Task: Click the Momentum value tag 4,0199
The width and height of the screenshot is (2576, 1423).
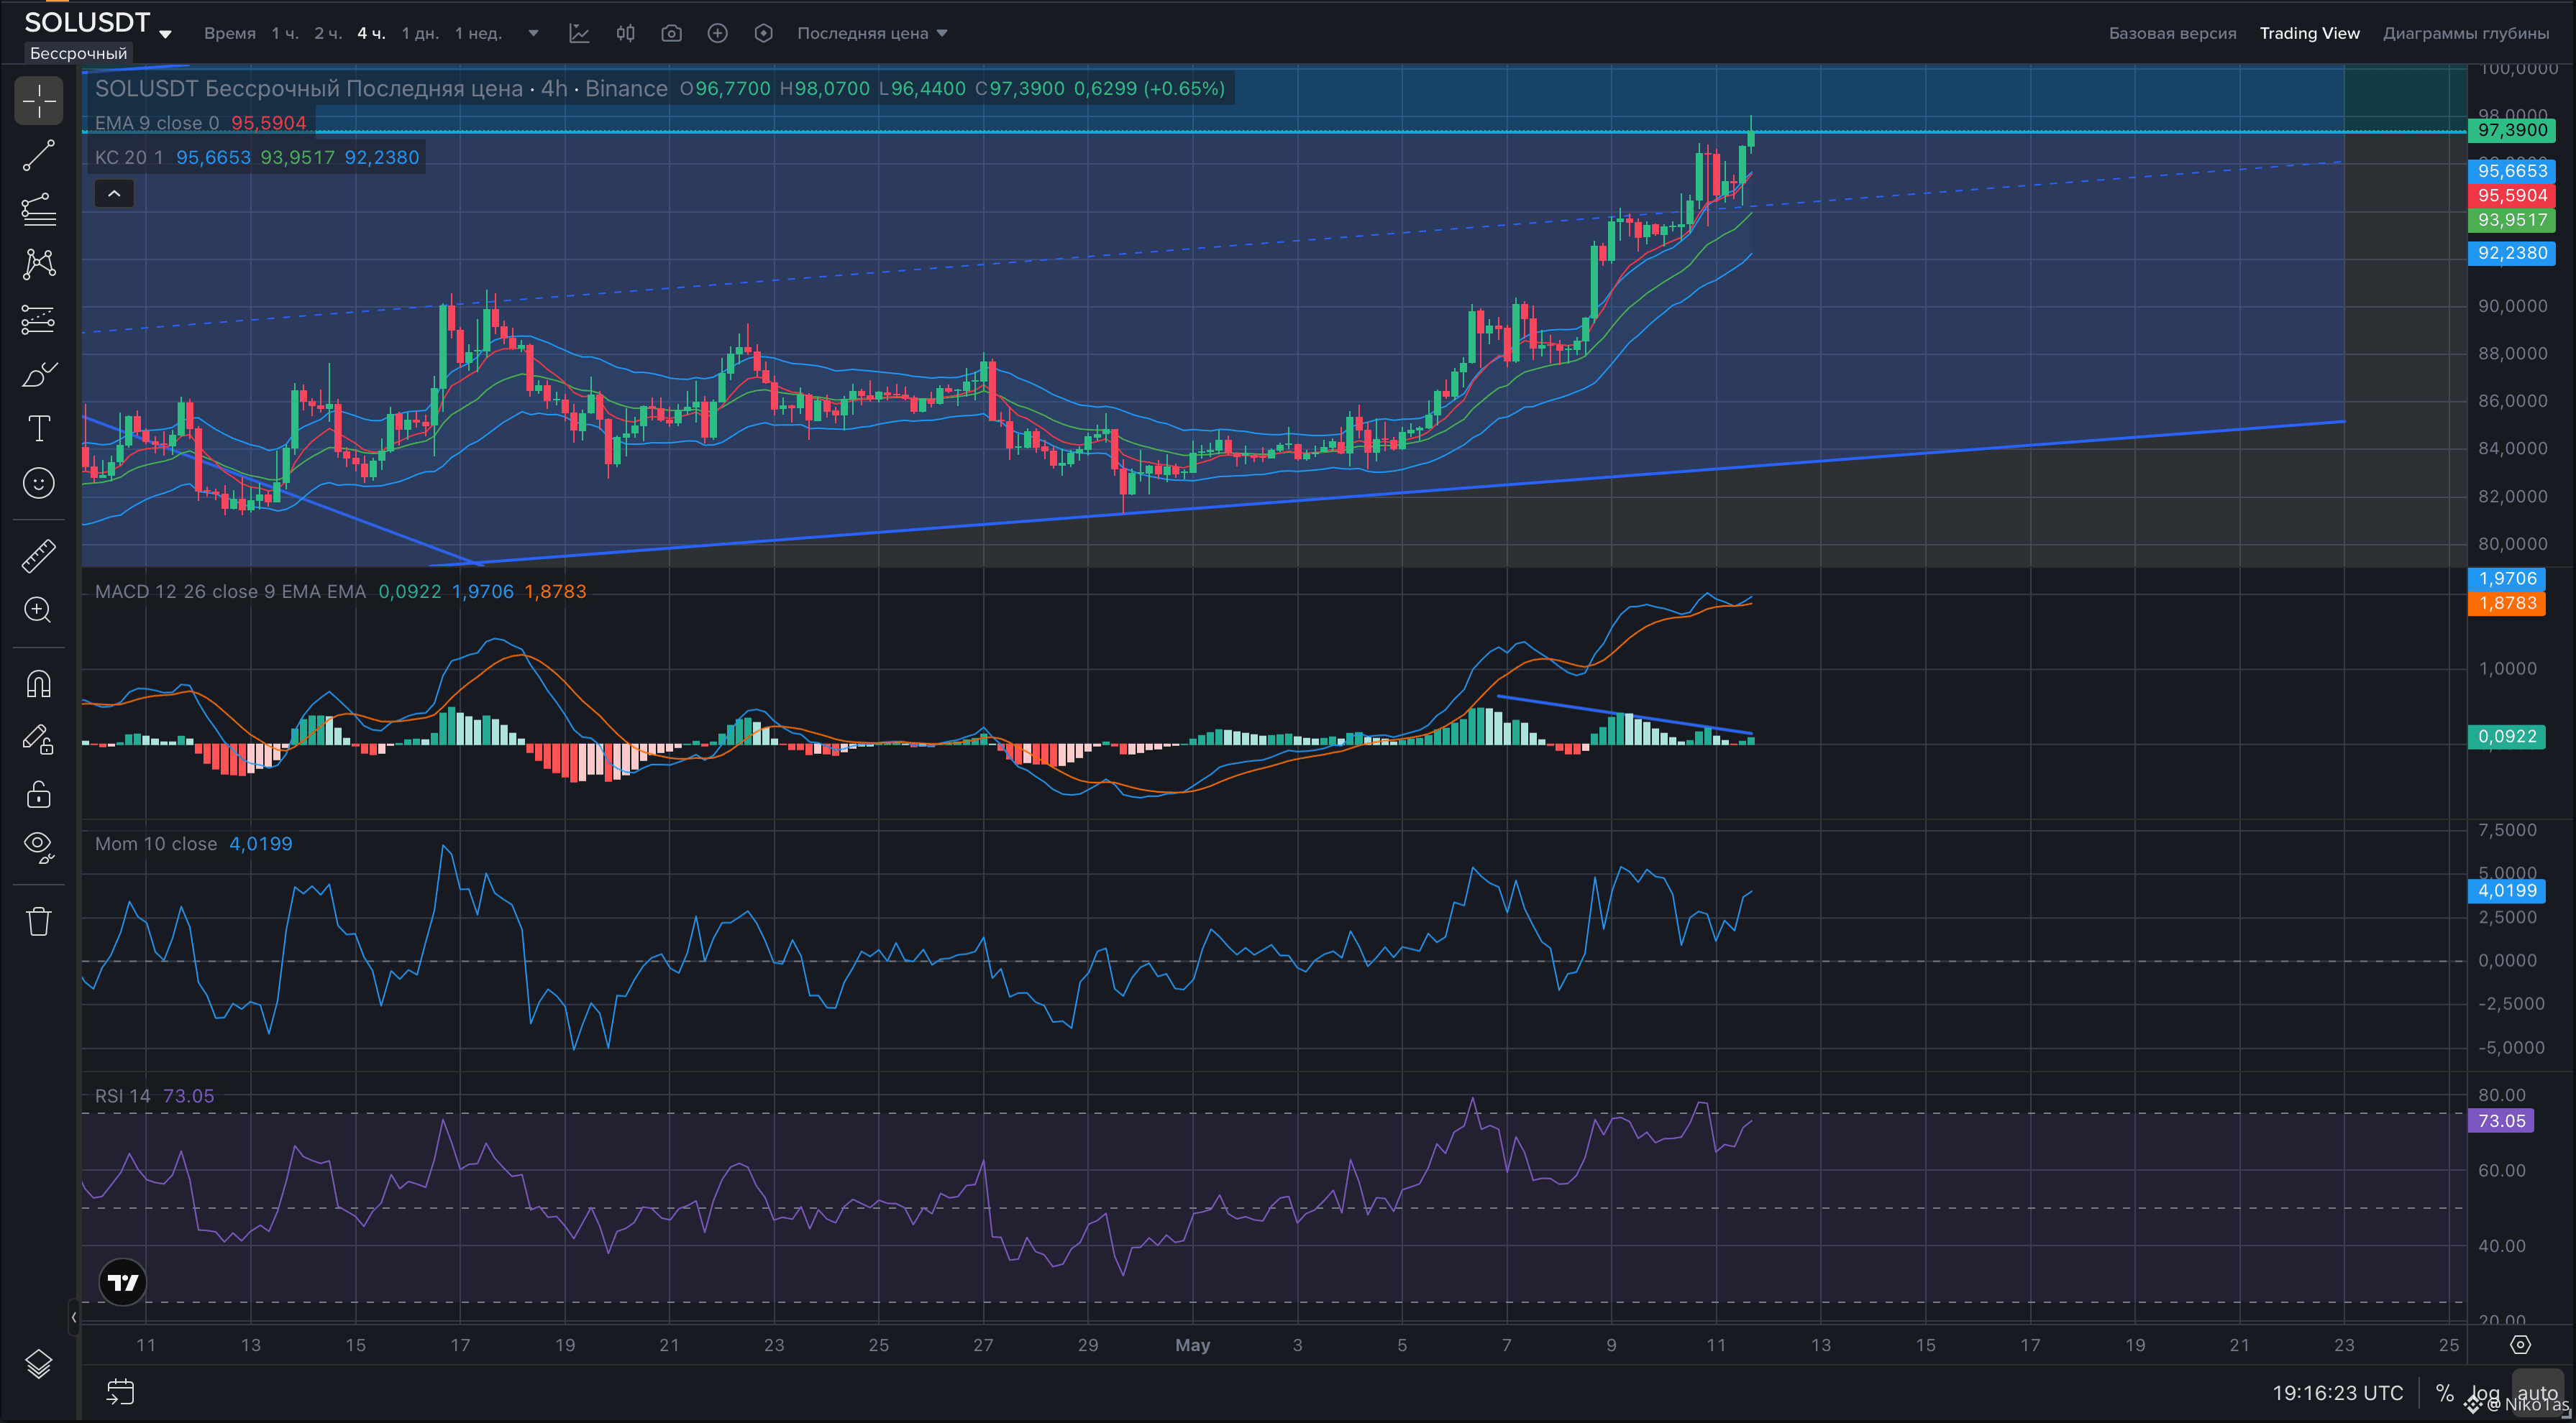Action: 2507,890
